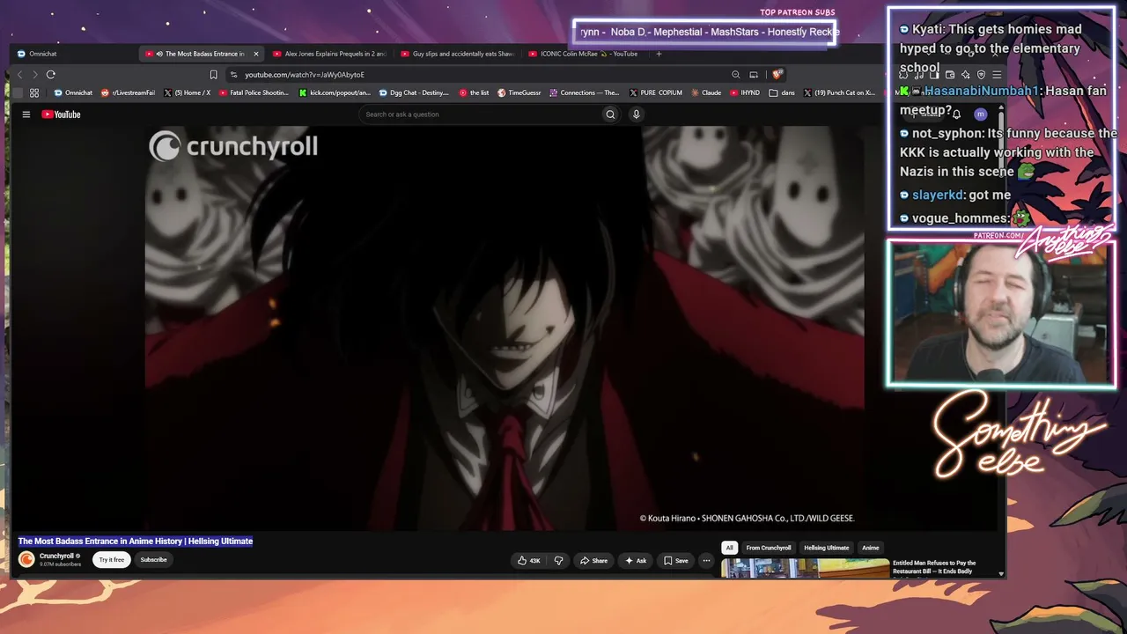Open the YouTube guide hamburger menu
Image resolution: width=1127 pixels, height=634 pixels.
(x=26, y=114)
